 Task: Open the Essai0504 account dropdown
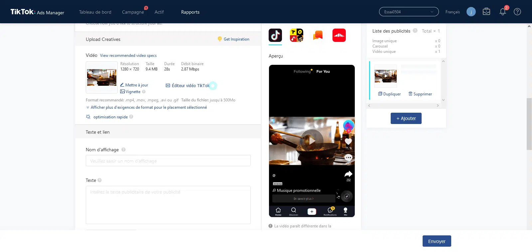point(409,12)
